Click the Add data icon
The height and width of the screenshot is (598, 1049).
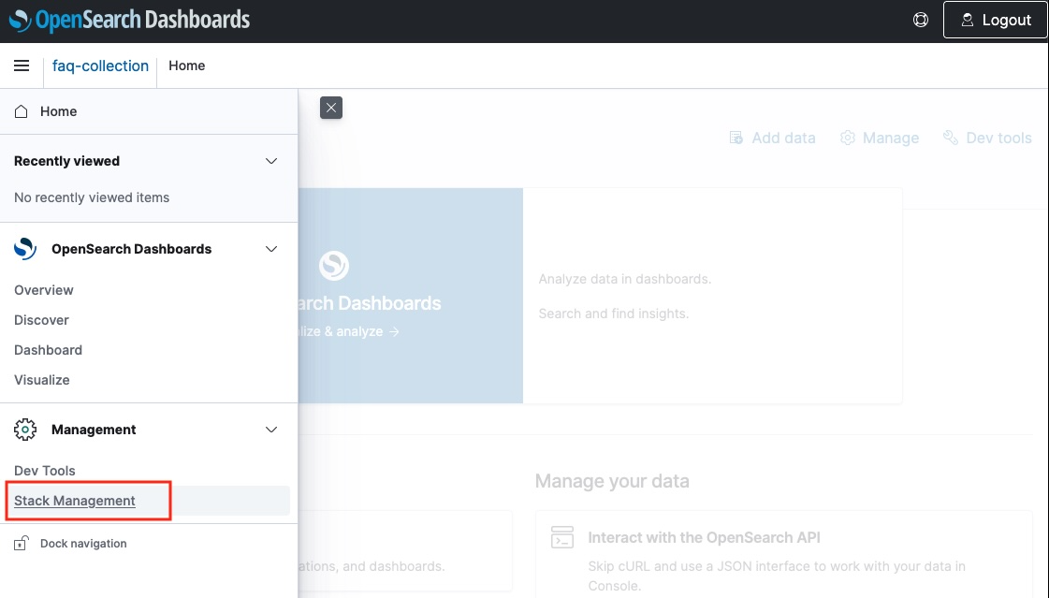[736, 138]
